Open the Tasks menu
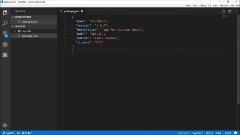This screenshot has width=240, height=135. [x=195, y=6]
